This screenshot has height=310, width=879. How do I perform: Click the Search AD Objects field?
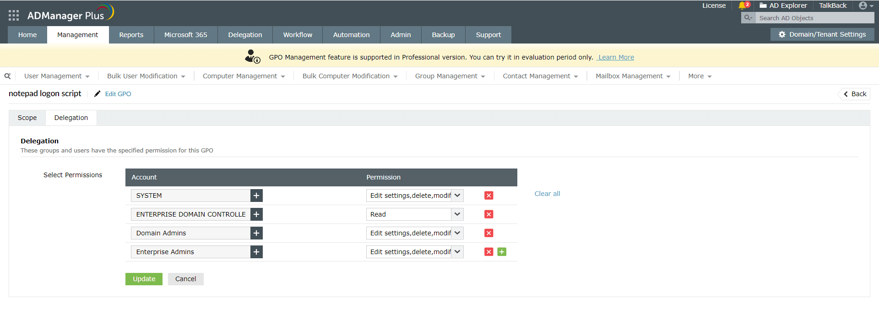pos(815,18)
